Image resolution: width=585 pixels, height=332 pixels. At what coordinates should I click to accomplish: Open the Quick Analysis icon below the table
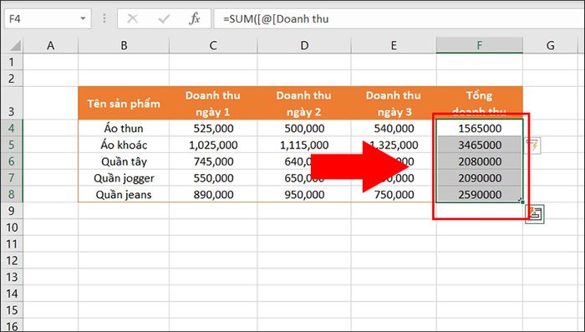coord(535,214)
